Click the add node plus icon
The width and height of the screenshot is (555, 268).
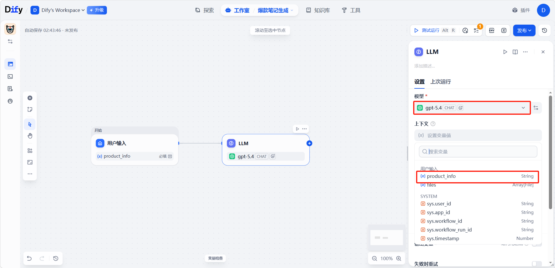tap(30, 98)
